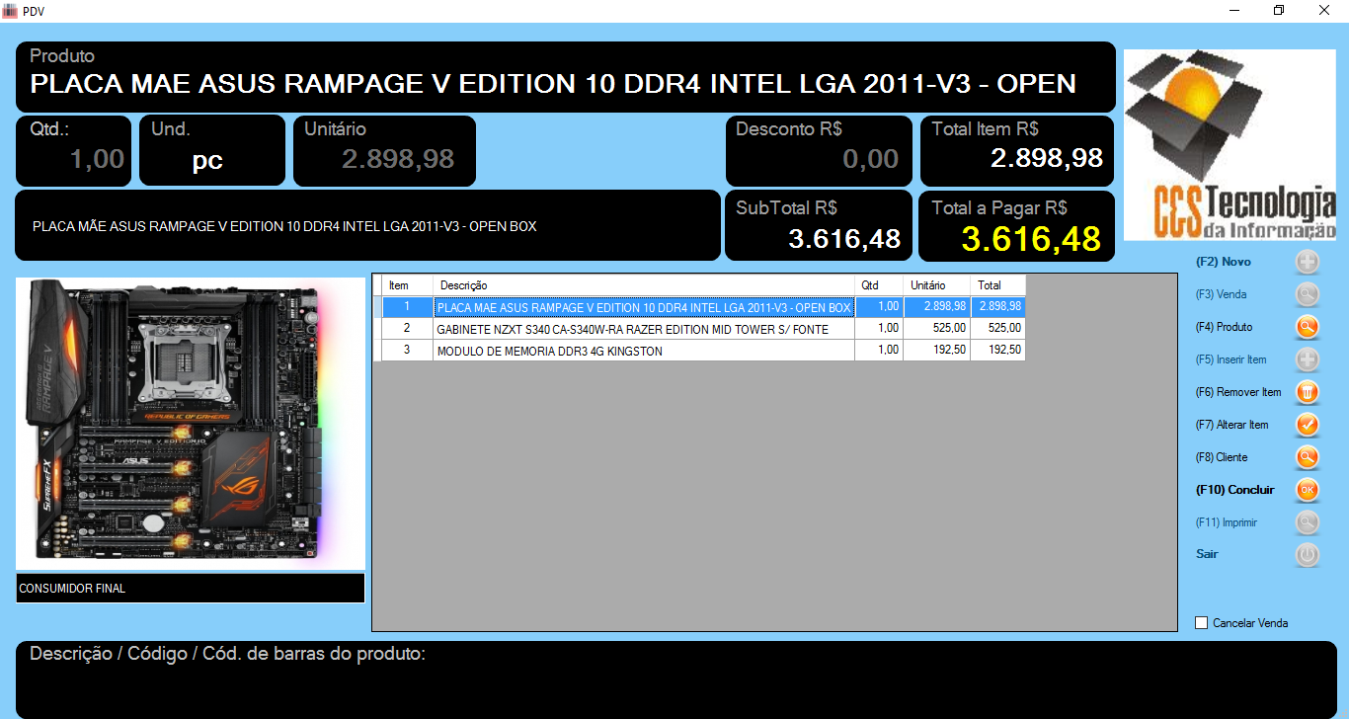Click row selector for item 1
1349x719 pixels.
click(378, 307)
